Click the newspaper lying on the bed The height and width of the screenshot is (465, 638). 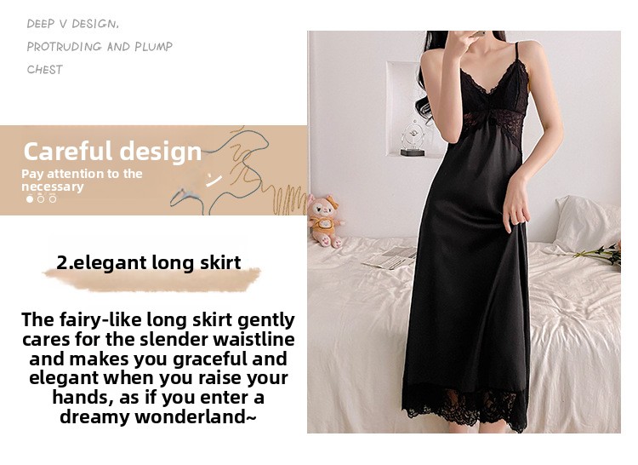[x=390, y=258]
